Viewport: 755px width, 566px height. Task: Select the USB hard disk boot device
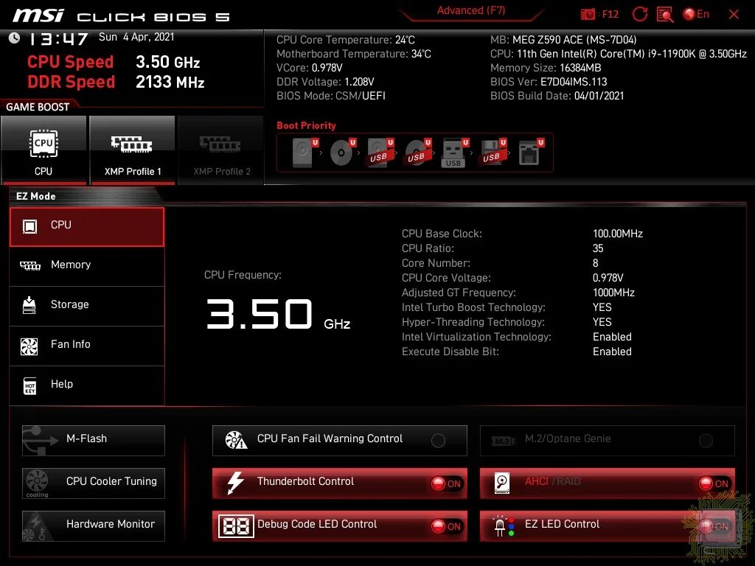pyautogui.click(x=380, y=153)
